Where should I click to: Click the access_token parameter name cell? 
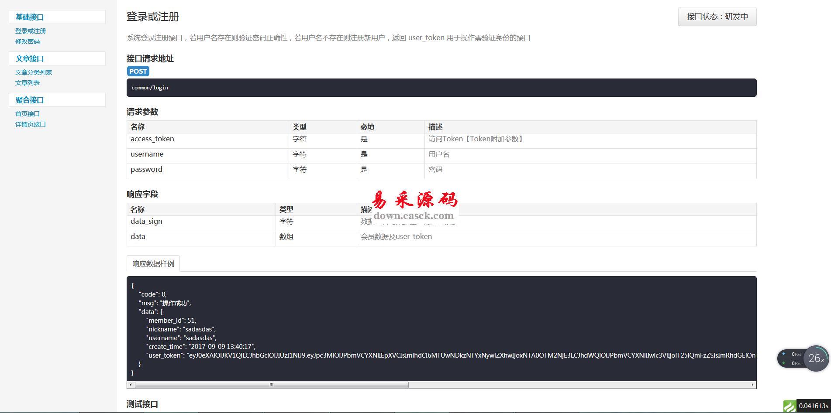pos(207,141)
